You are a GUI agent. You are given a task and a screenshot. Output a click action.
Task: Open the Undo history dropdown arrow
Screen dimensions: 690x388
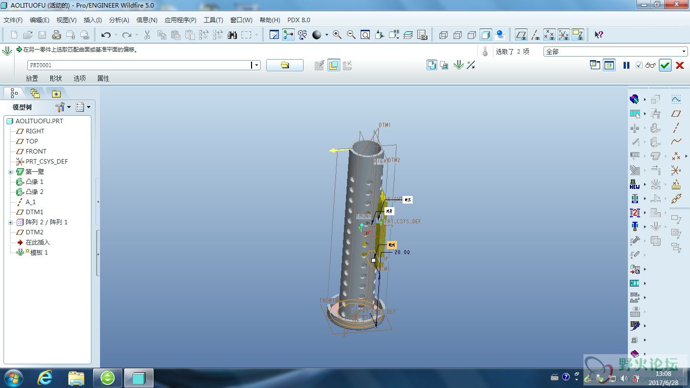(116, 35)
